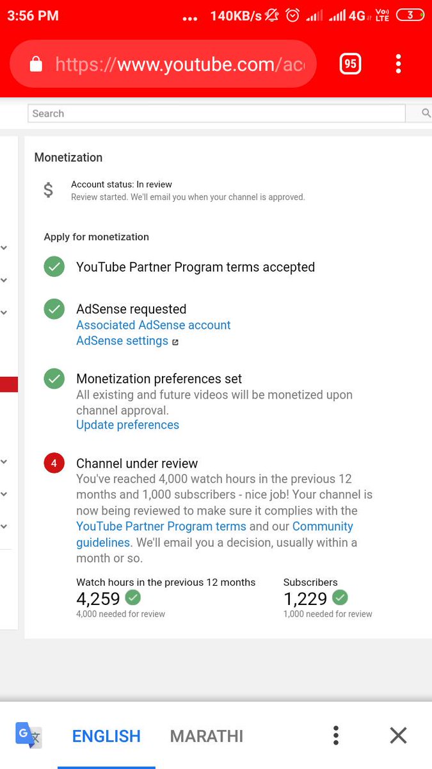The image size is (432, 769).
Task: Click the 4,259 watch hours value
Action: [x=98, y=599]
